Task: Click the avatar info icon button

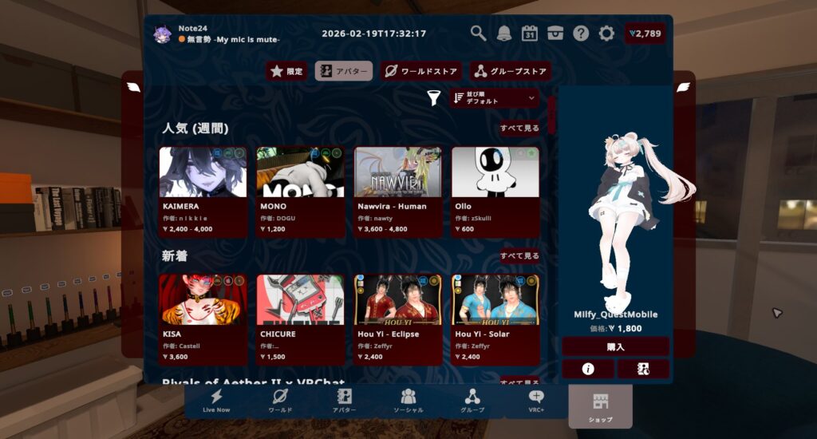Action: coord(588,369)
